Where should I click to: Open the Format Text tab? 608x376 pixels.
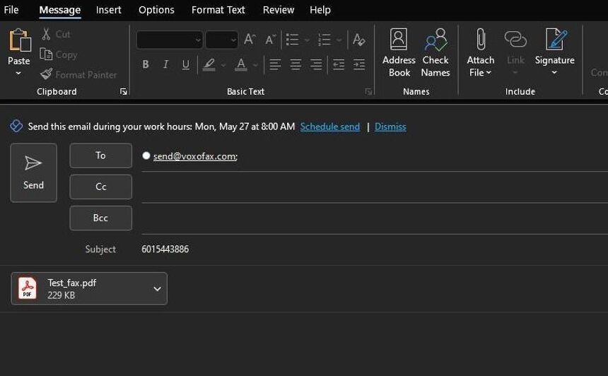(218, 10)
